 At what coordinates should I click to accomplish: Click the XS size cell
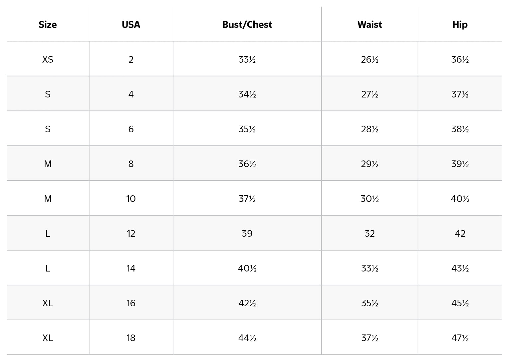click(x=47, y=59)
